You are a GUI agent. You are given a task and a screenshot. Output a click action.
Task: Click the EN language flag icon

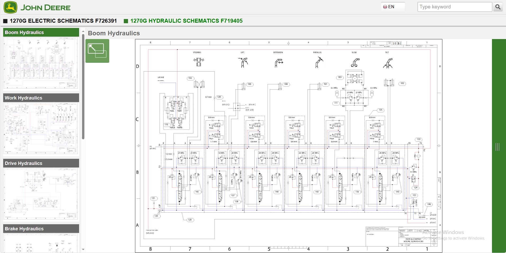[385, 7]
